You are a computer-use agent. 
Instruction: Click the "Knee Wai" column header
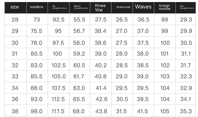pos(101,7)
